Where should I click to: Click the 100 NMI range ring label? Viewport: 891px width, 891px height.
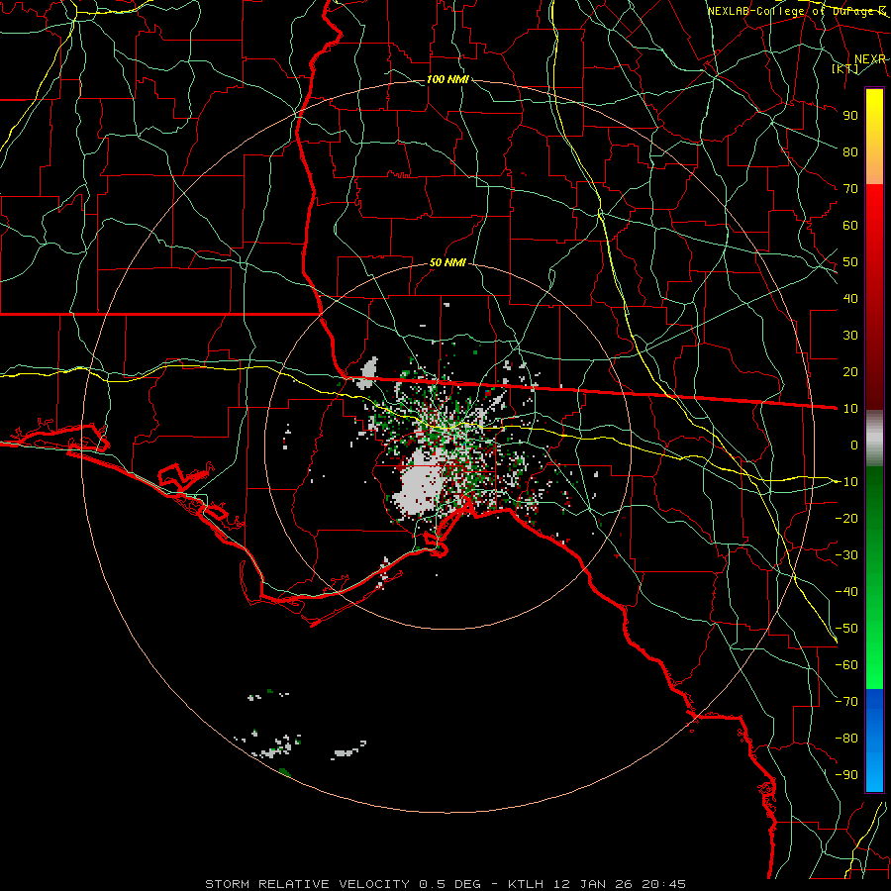[447, 79]
